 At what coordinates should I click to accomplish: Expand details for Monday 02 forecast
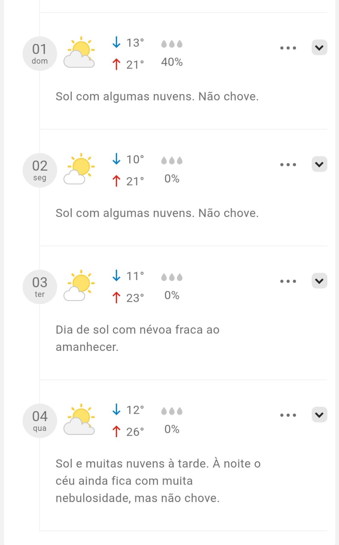point(319,164)
